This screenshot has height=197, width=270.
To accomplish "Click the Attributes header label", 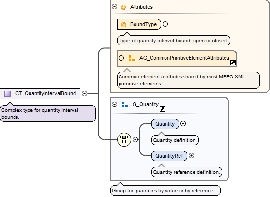I will coord(141,7).
